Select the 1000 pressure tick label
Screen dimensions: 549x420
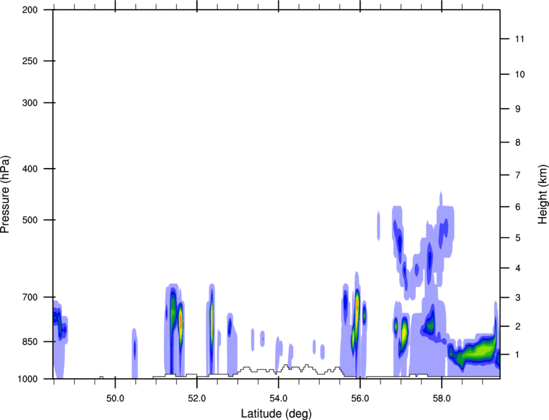tap(28, 379)
